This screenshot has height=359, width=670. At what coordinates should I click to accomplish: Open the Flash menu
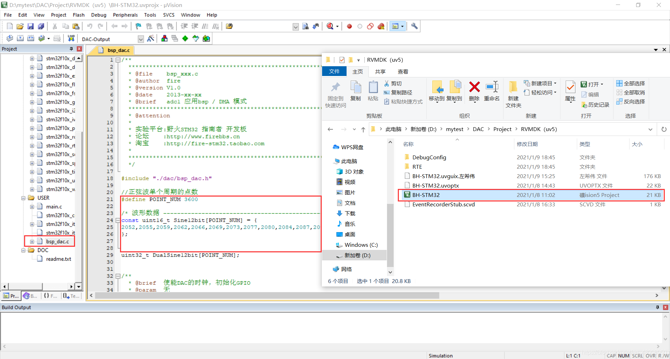pos(79,15)
